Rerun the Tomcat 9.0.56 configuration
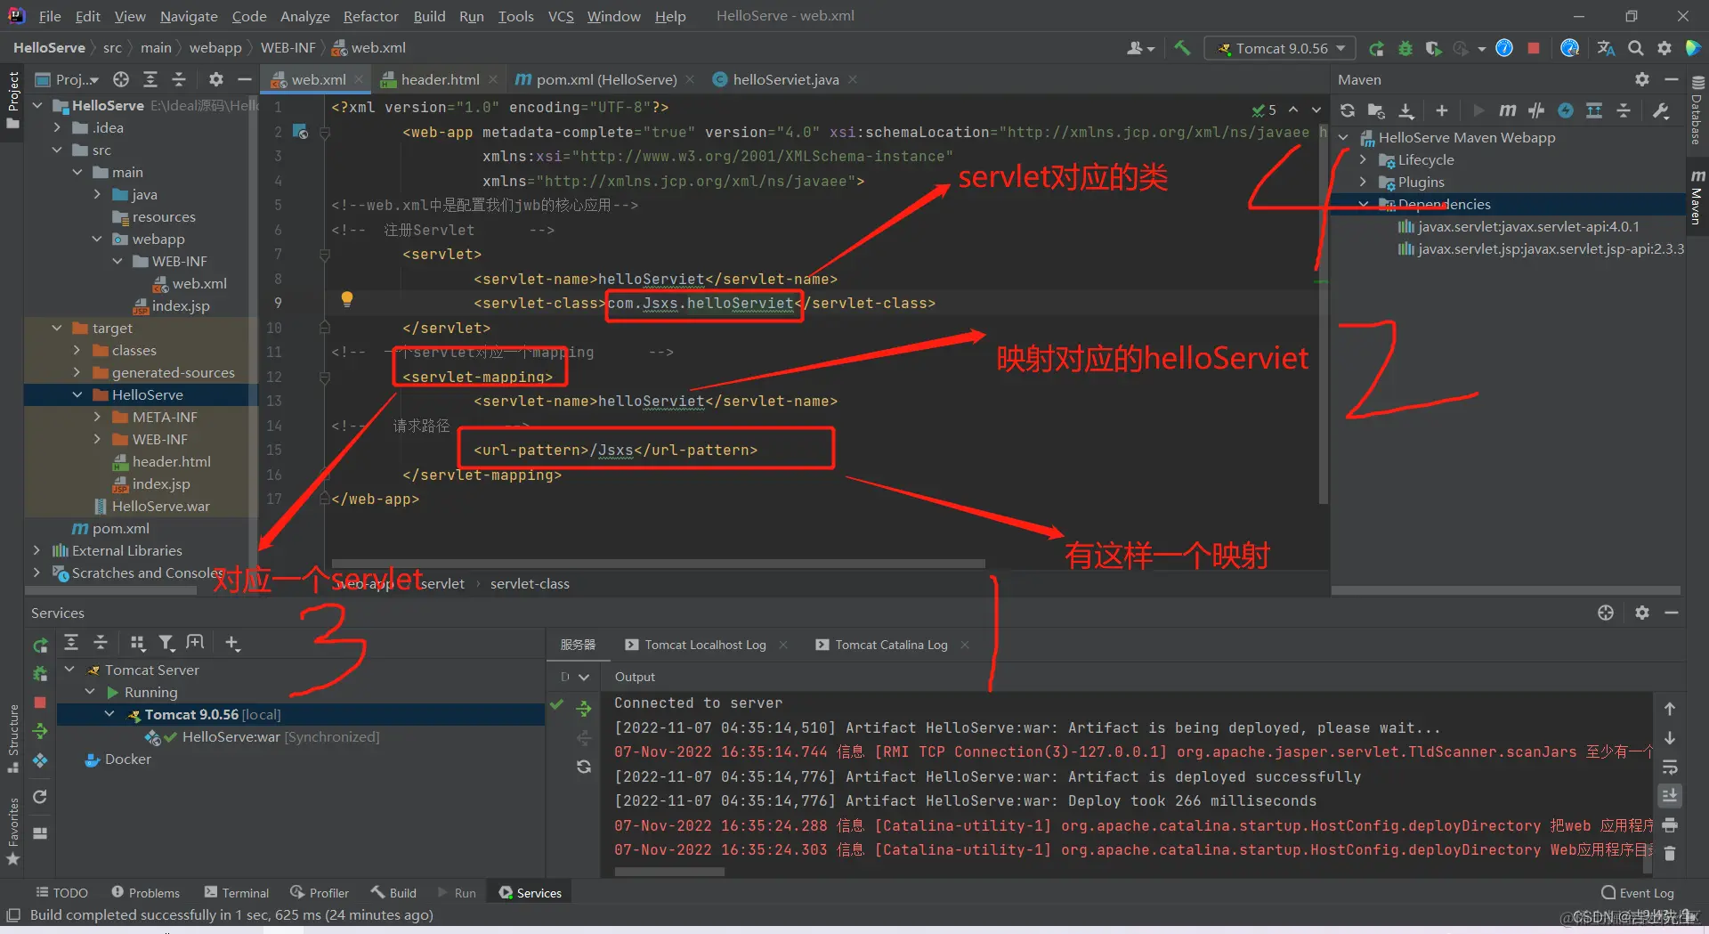Screen dimensions: 1709x934 pyautogui.click(x=1376, y=48)
